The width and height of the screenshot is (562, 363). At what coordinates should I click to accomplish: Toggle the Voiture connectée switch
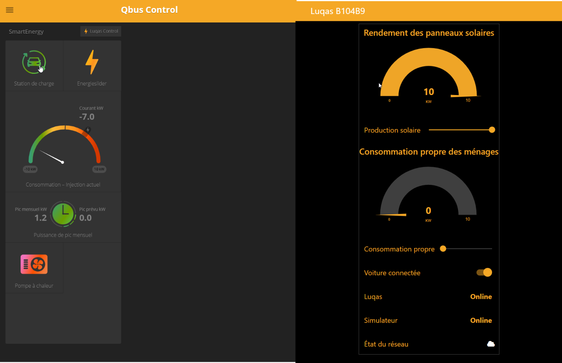484,272
